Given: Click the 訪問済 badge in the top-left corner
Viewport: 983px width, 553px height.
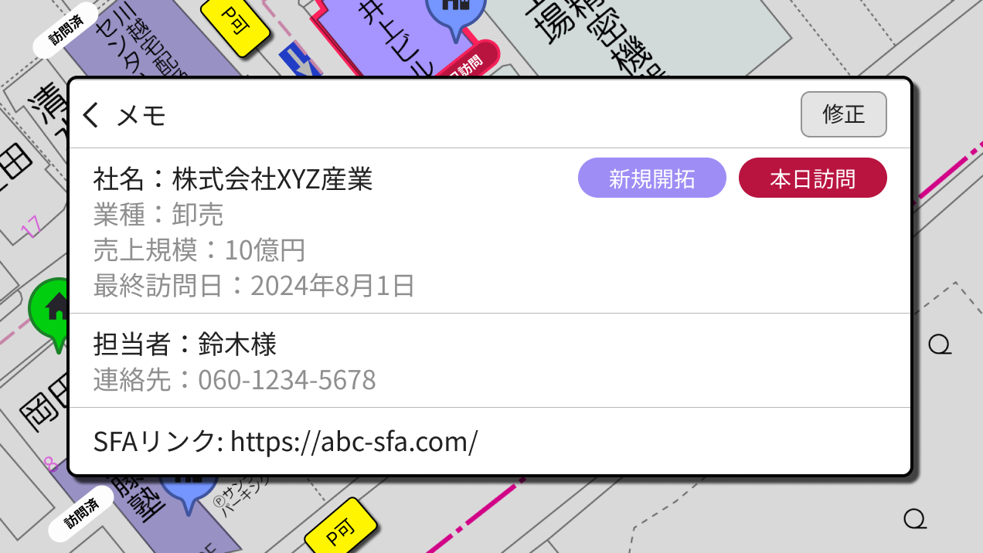Looking at the screenshot, I should tap(65, 29).
